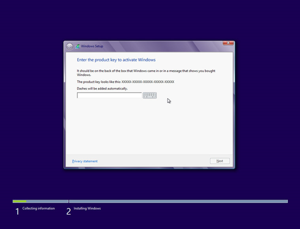Click the 'It should be on the back' sentence
This screenshot has width=300, height=229.
[146, 73]
